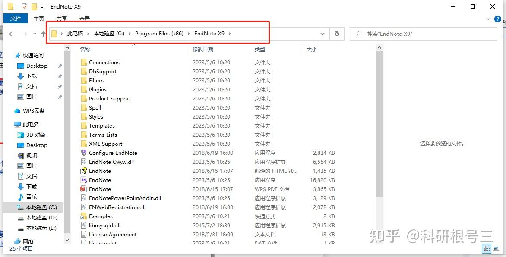
Task: Click the EndNote WPS PDF document icon
Action: (84, 189)
